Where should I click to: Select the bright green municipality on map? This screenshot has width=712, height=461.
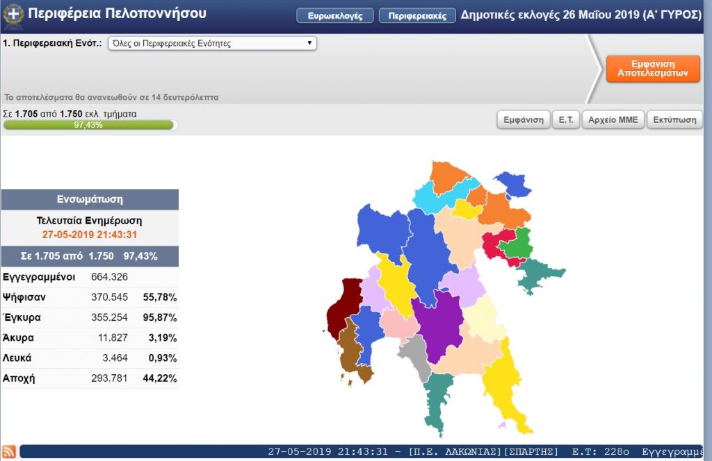(x=516, y=244)
